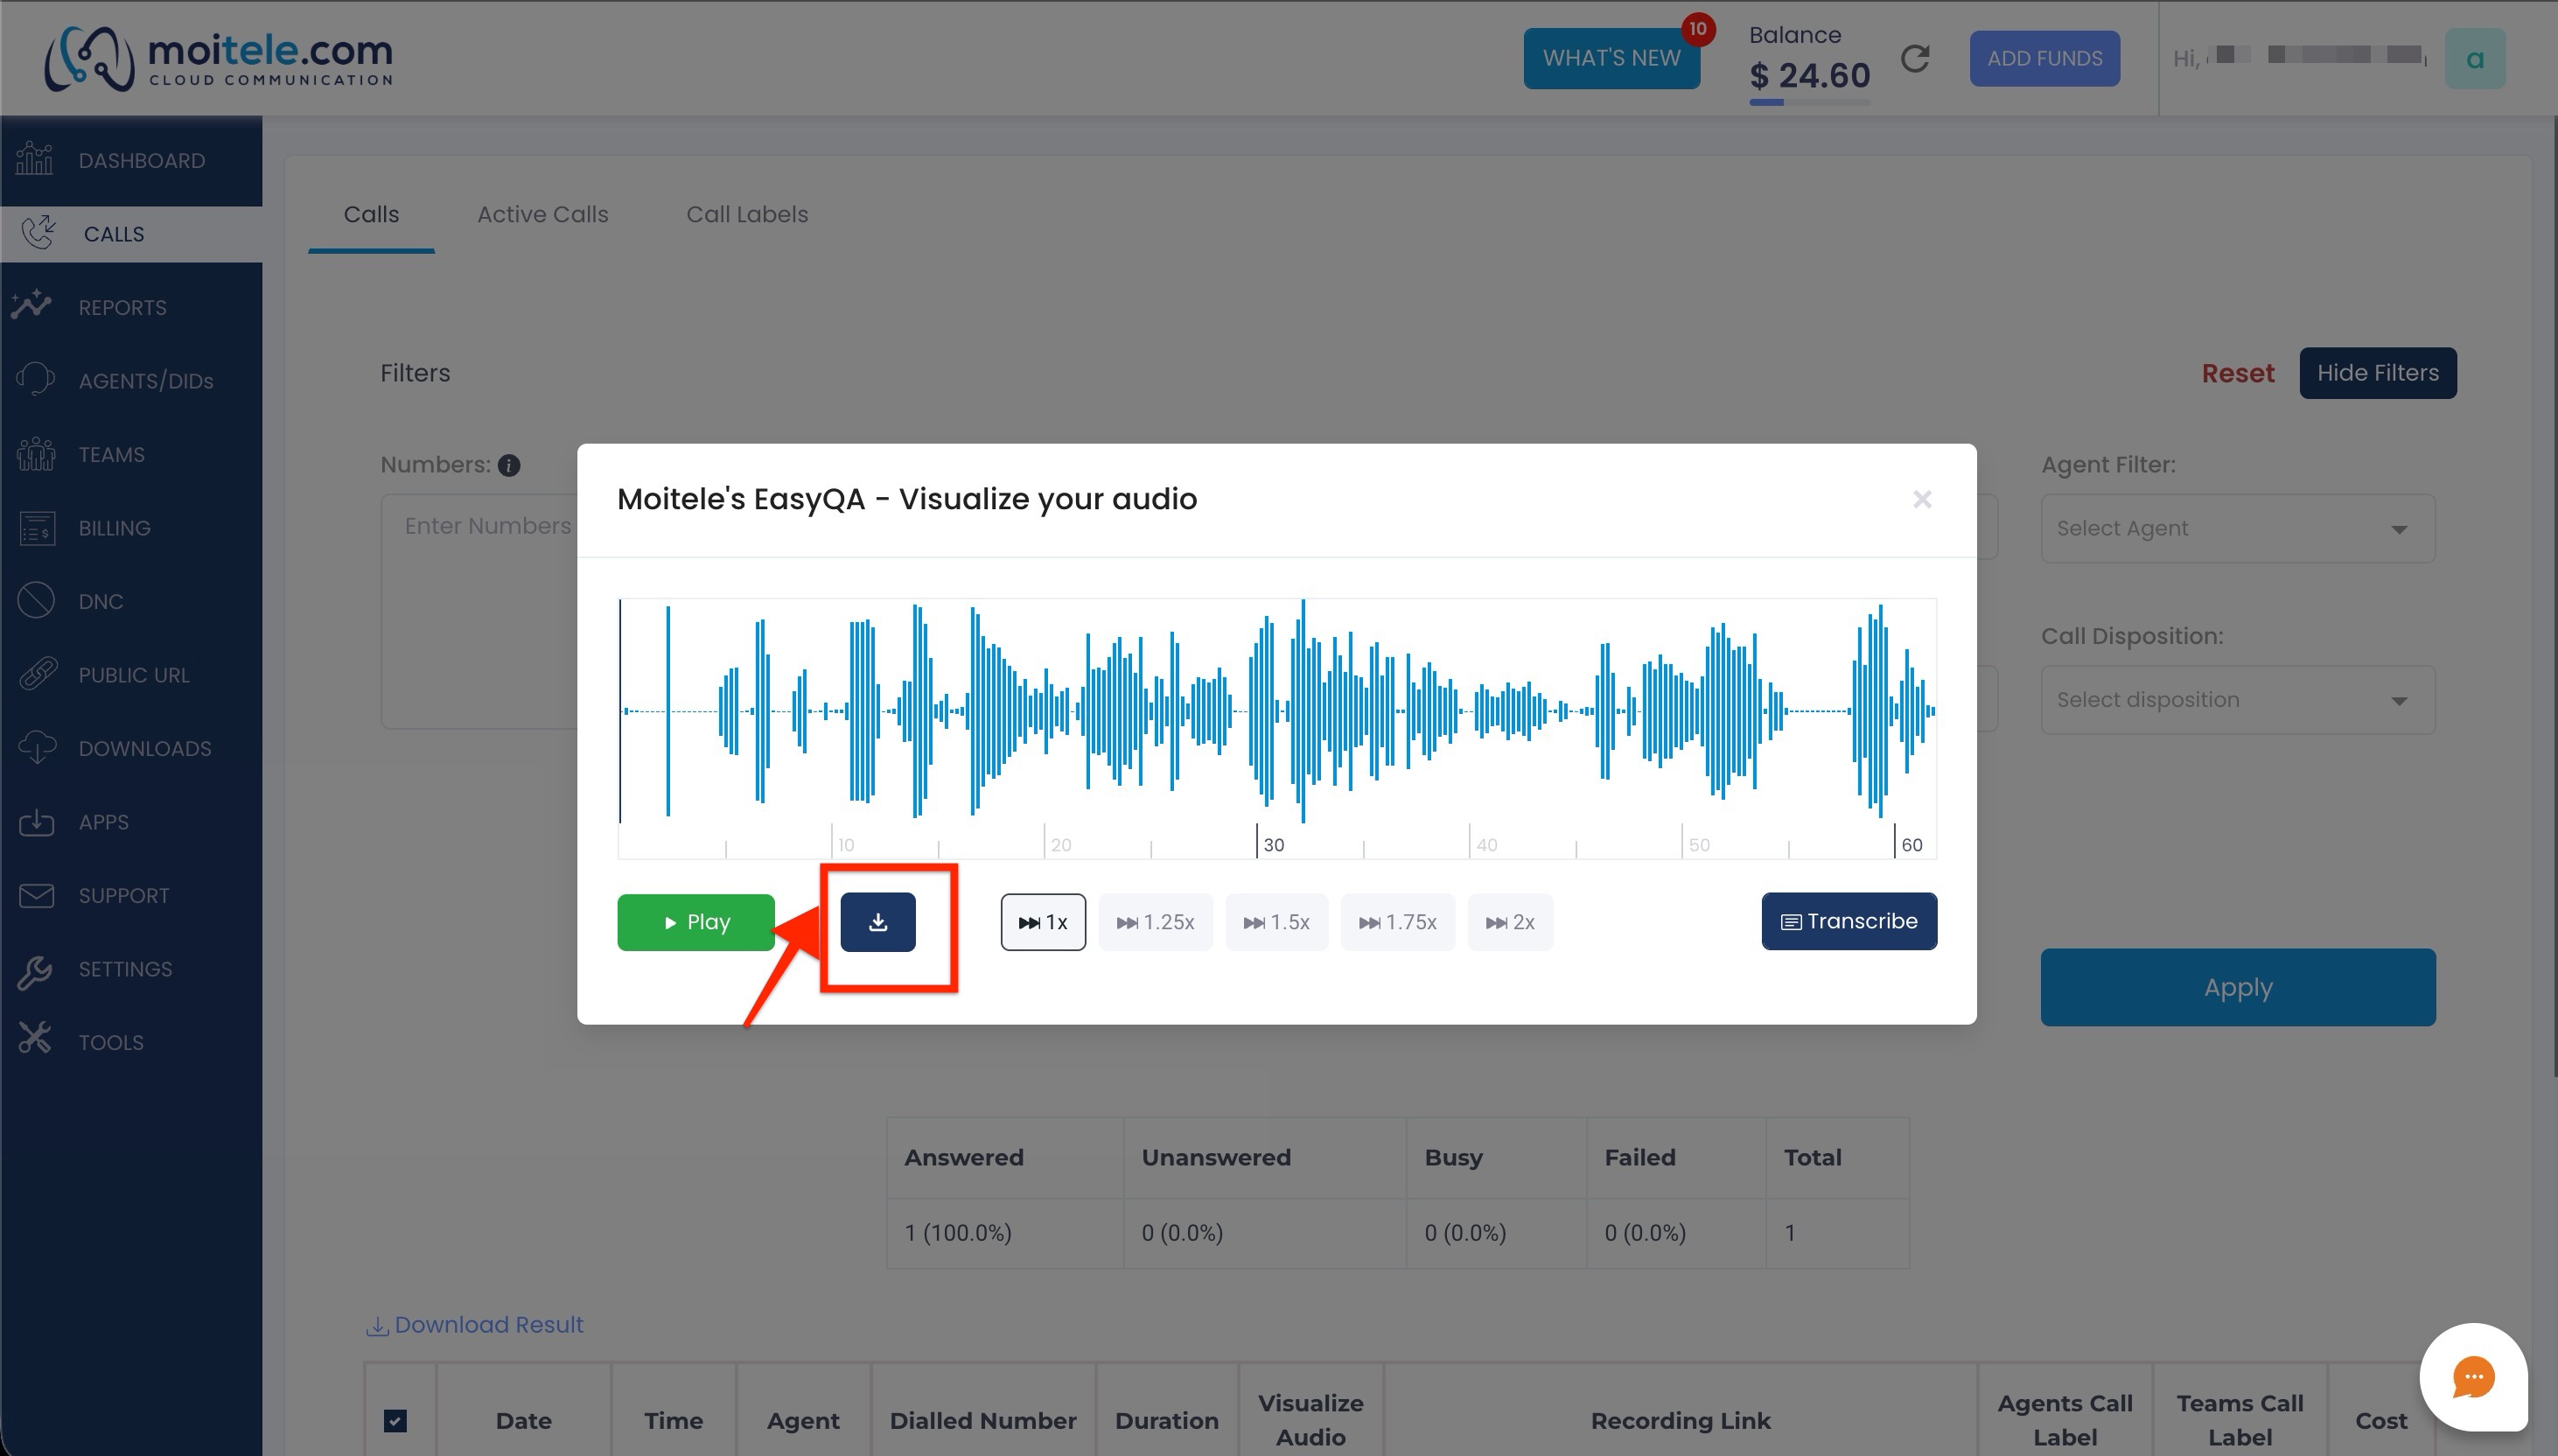This screenshot has width=2558, height=1456.
Task: Open DNC menu item label
Action: [101, 602]
